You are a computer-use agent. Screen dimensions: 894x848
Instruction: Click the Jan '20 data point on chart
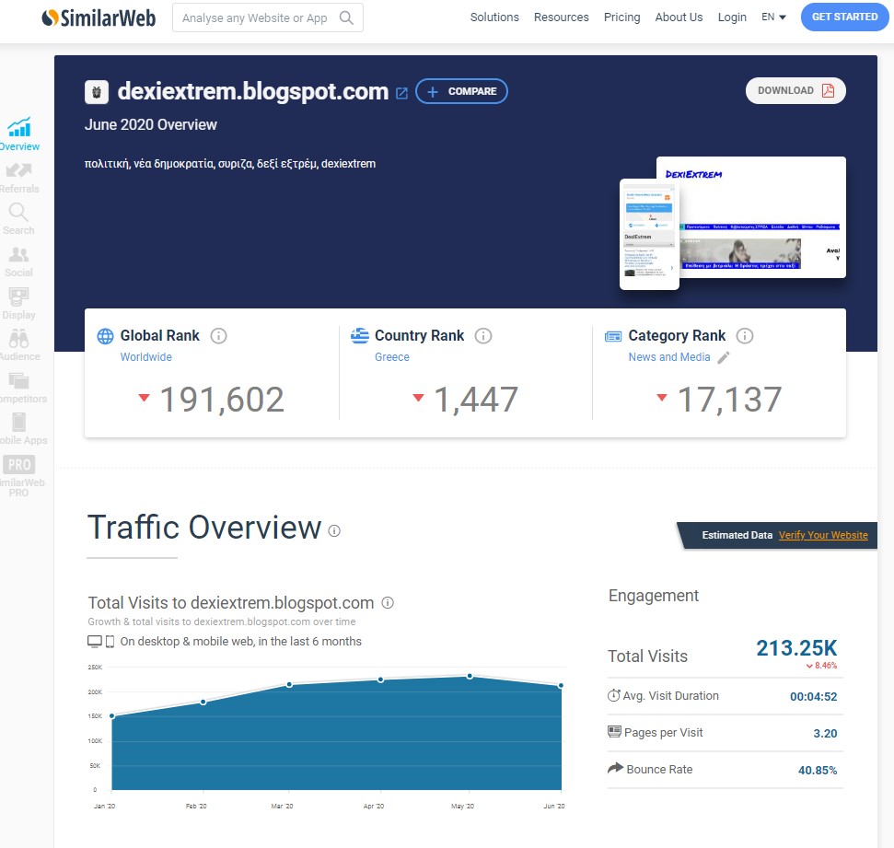coord(112,715)
